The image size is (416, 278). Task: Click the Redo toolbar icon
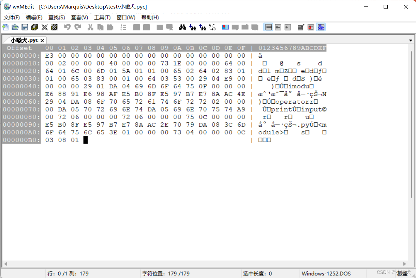(78, 27)
